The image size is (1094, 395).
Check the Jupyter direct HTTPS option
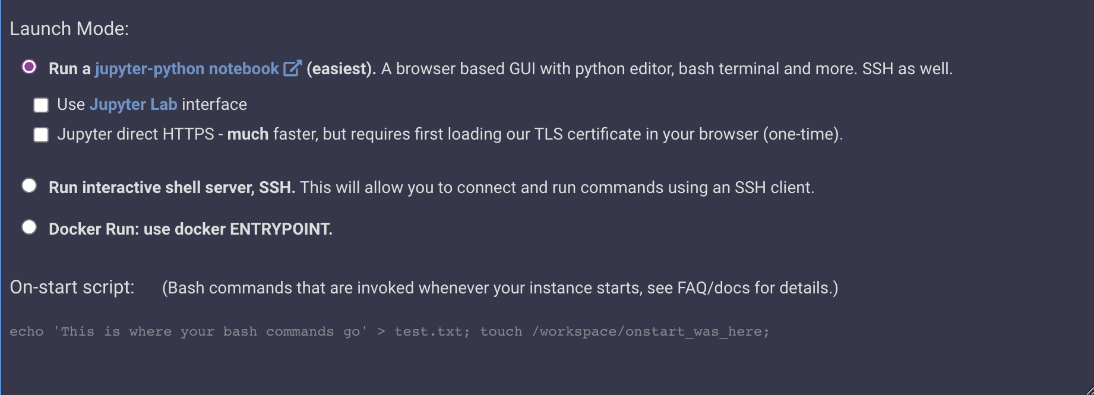(40, 135)
